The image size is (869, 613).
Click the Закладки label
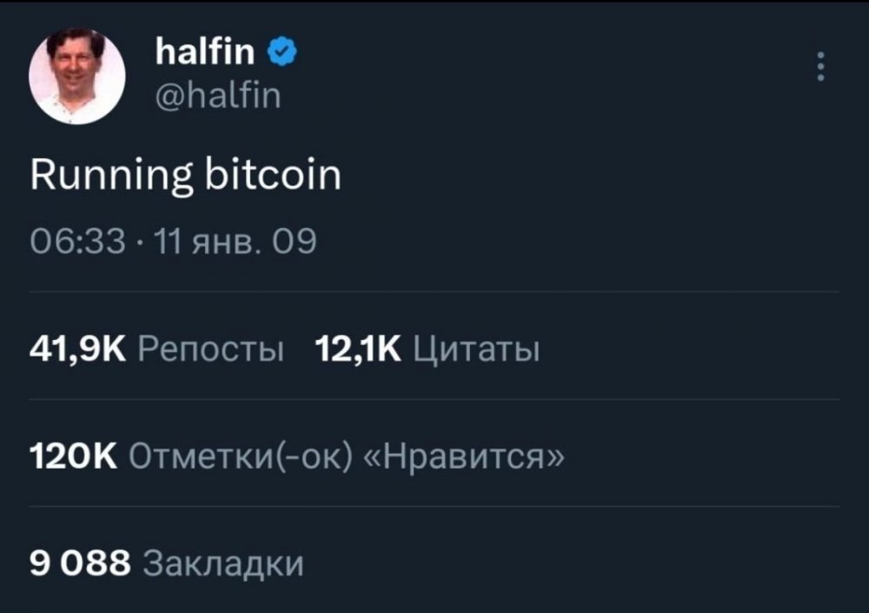point(222,563)
